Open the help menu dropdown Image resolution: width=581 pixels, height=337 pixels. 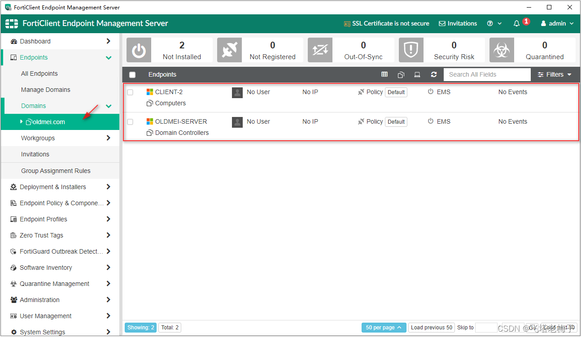click(x=494, y=23)
